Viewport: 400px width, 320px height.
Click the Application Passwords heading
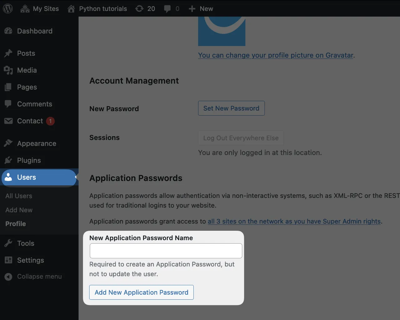point(136,178)
